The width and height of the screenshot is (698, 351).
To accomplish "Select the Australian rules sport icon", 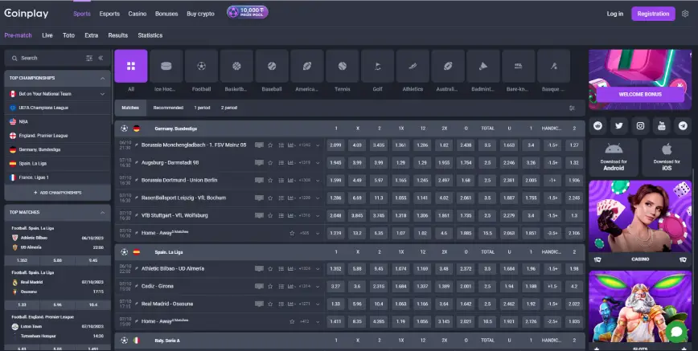I will tap(448, 67).
